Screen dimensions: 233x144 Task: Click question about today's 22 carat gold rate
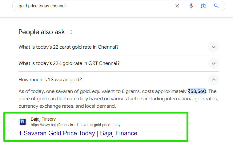pos(69,47)
